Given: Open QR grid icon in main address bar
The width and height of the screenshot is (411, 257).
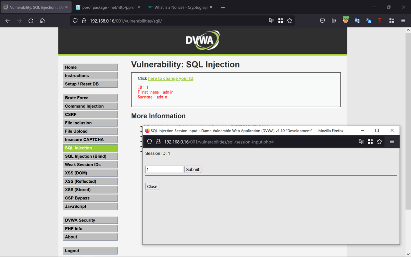Looking at the screenshot, I should click(x=281, y=21).
